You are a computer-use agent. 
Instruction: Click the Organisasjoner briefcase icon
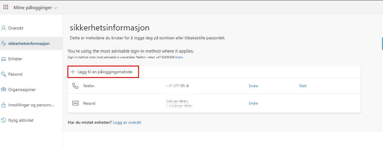tap(4, 90)
